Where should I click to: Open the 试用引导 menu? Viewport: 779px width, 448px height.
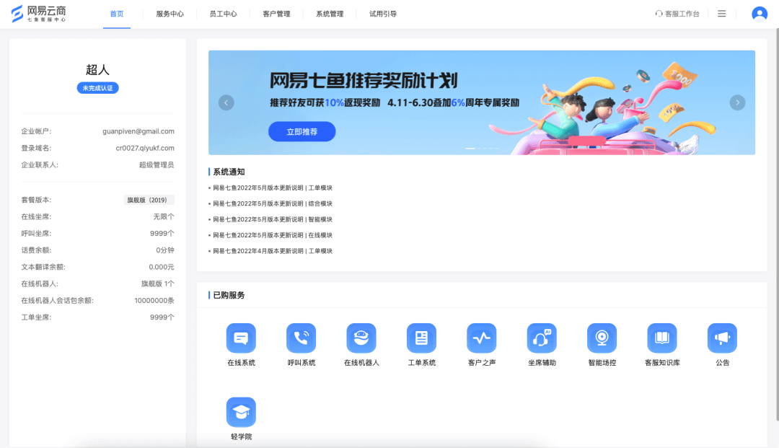pos(382,14)
